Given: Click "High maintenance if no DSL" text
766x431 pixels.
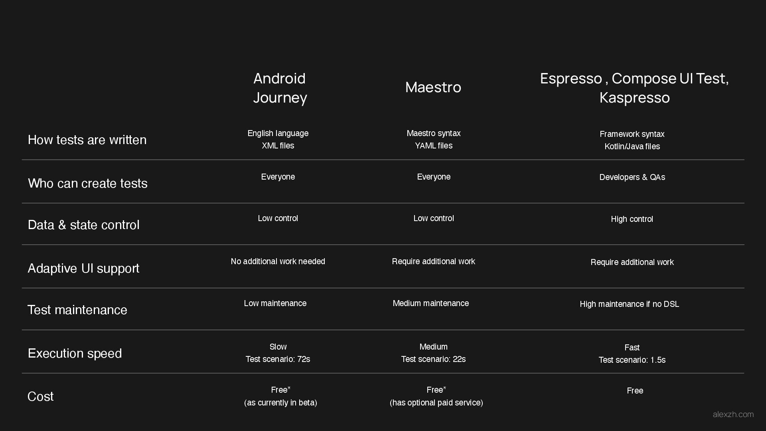Looking at the screenshot, I should coord(629,304).
